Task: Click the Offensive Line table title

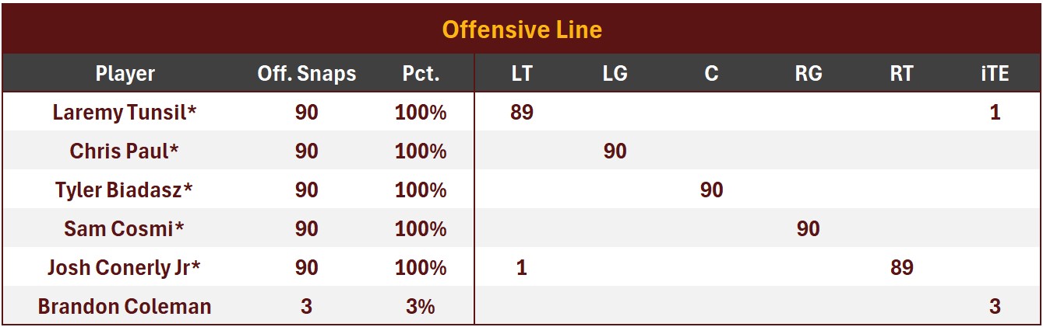Action: [x=521, y=30]
